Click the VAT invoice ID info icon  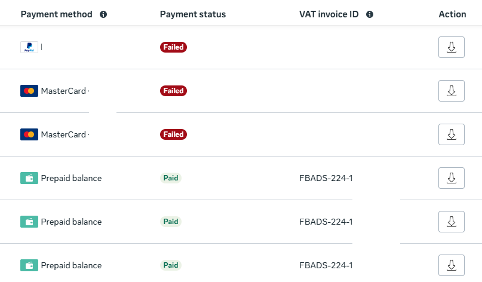pos(370,14)
